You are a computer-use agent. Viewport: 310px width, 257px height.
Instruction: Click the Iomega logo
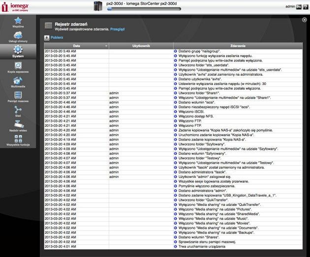(15, 7)
